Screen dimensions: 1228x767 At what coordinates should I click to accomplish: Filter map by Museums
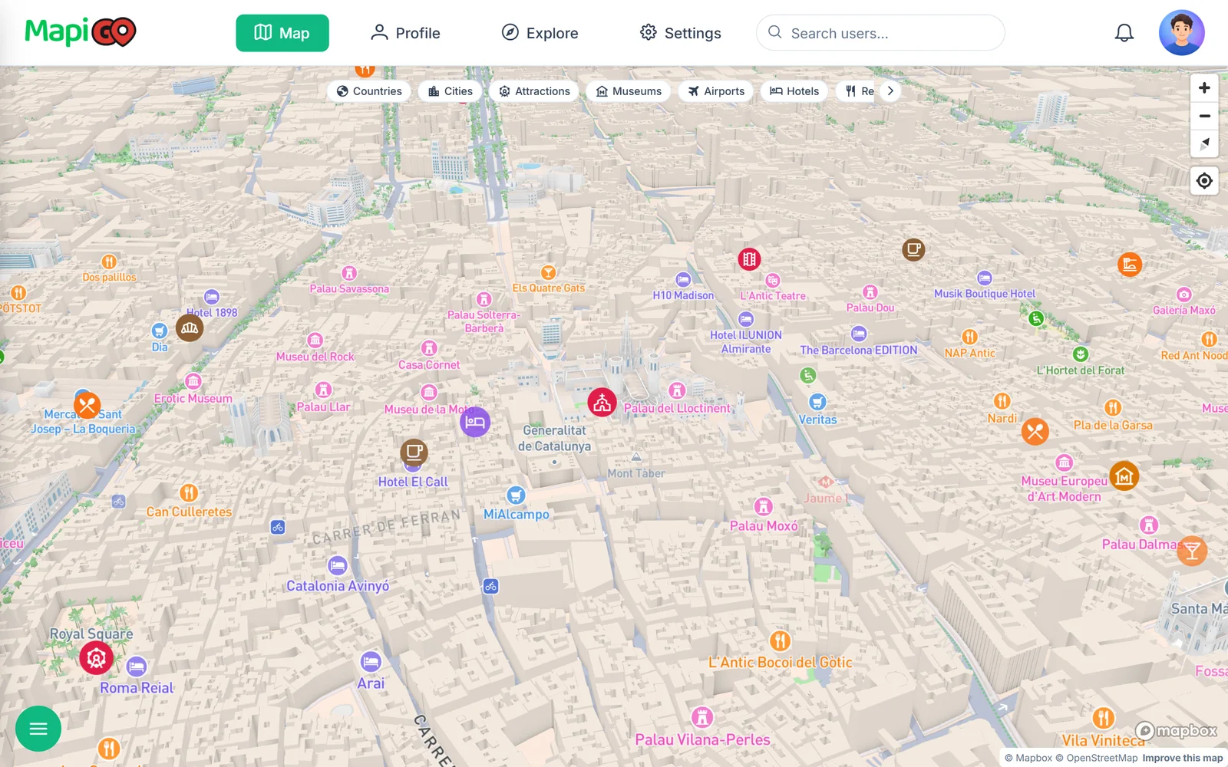[x=629, y=91]
